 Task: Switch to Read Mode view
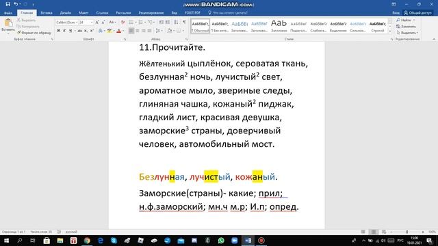(363, 232)
